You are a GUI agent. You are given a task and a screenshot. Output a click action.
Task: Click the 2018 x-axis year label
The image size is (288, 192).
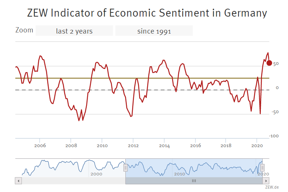226,146
